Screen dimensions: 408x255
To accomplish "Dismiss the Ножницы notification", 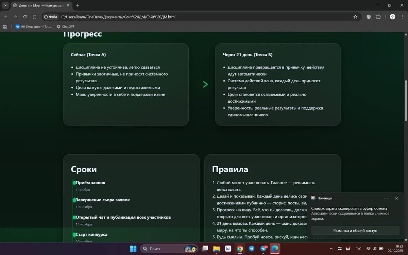I will pos(396,198).
